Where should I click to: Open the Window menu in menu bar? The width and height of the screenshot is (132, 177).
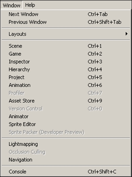[x=11, y=5]
